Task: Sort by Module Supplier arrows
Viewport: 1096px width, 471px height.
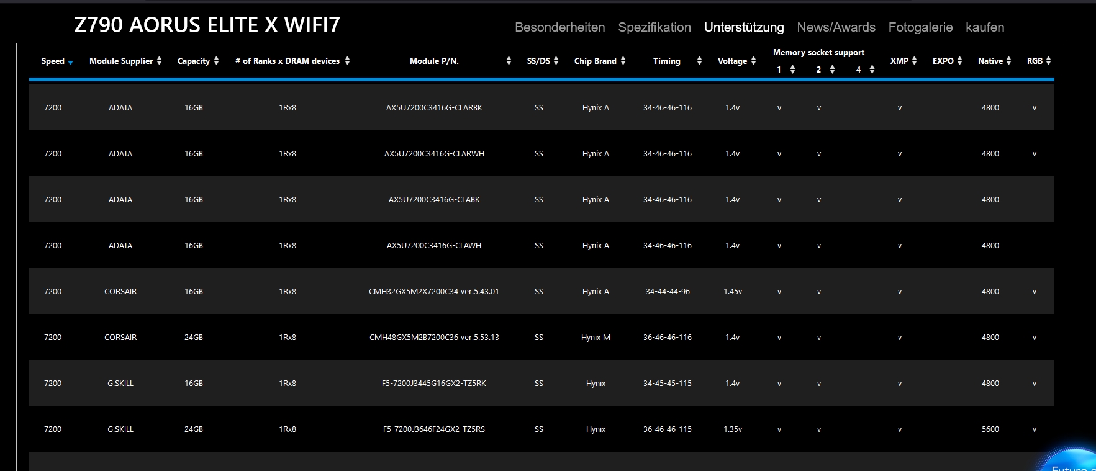Action: (159, 61)
